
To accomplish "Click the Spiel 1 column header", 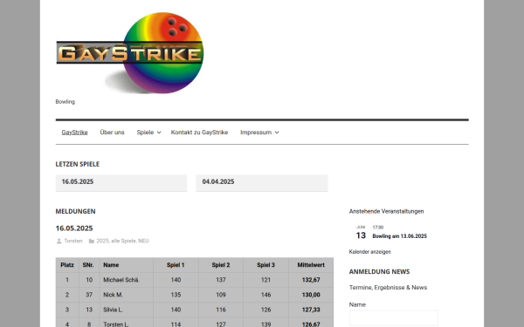I will [176, 265].
